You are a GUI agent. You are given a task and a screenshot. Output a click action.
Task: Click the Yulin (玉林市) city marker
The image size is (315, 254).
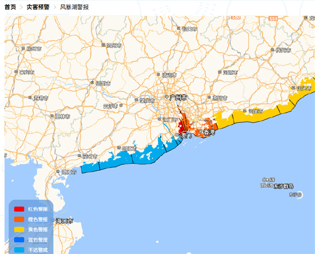click(x=52, y=116)
